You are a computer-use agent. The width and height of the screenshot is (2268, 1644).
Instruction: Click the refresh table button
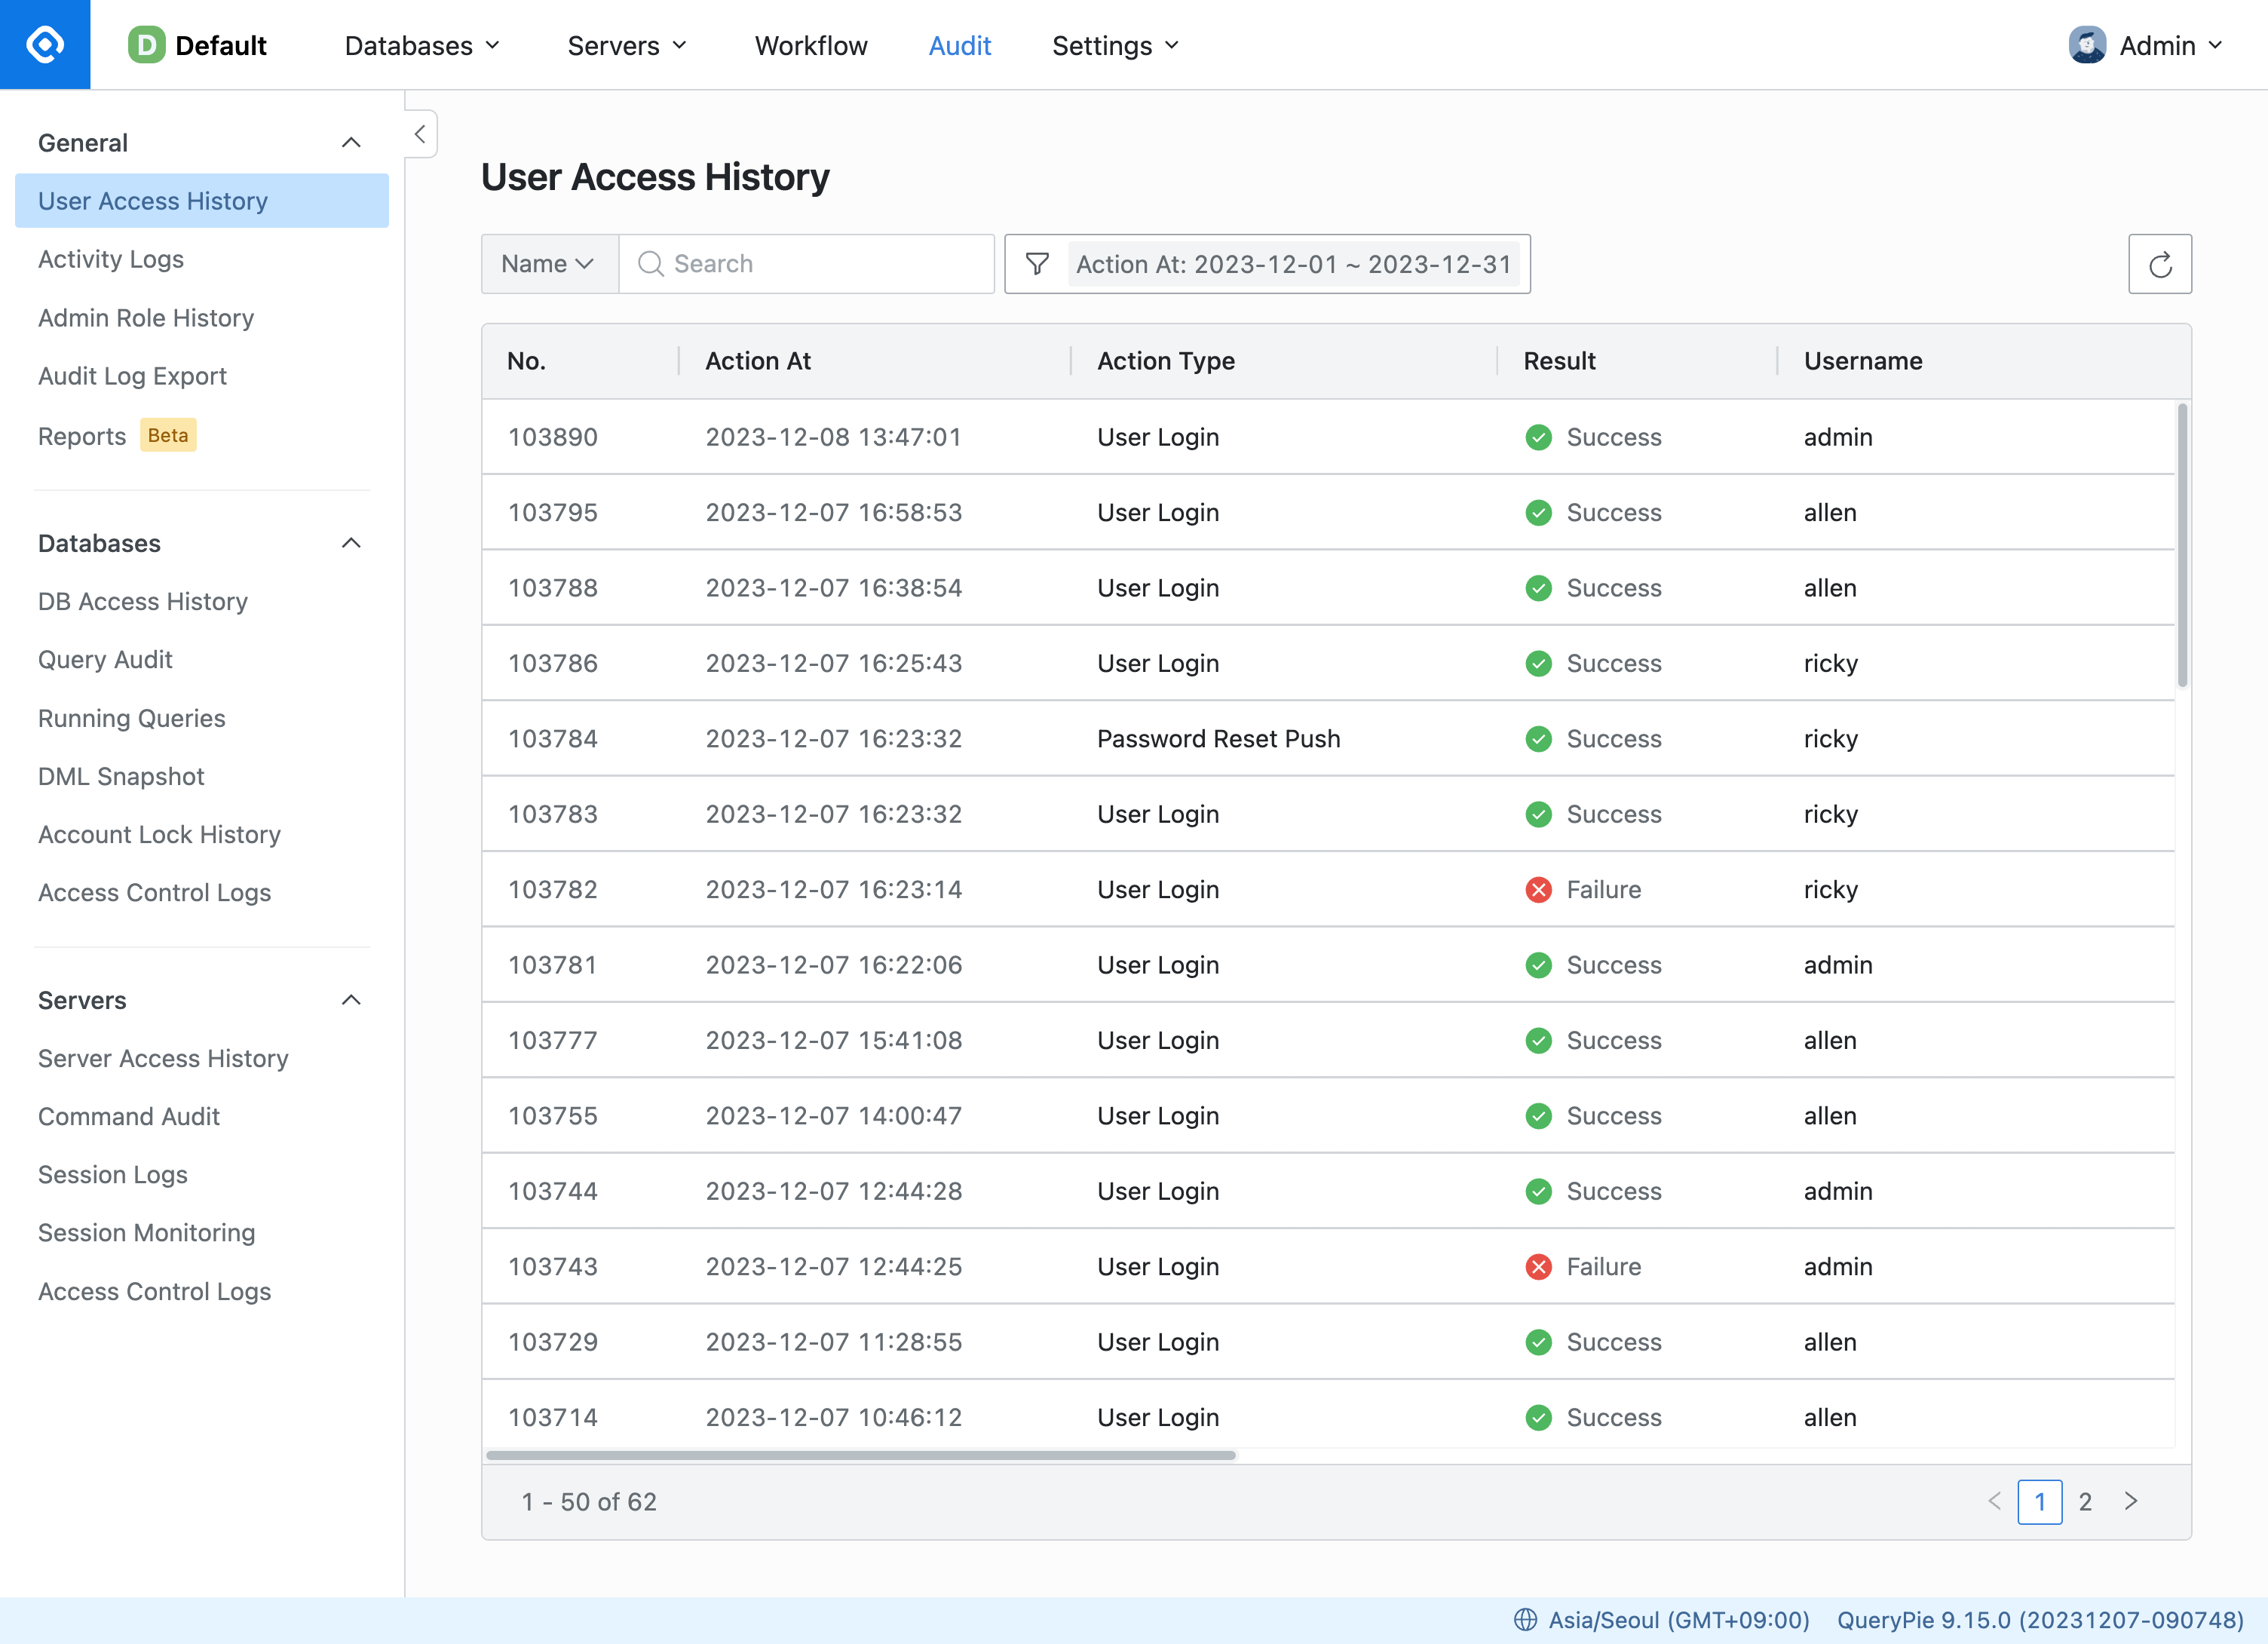[x=2160, y=264]
